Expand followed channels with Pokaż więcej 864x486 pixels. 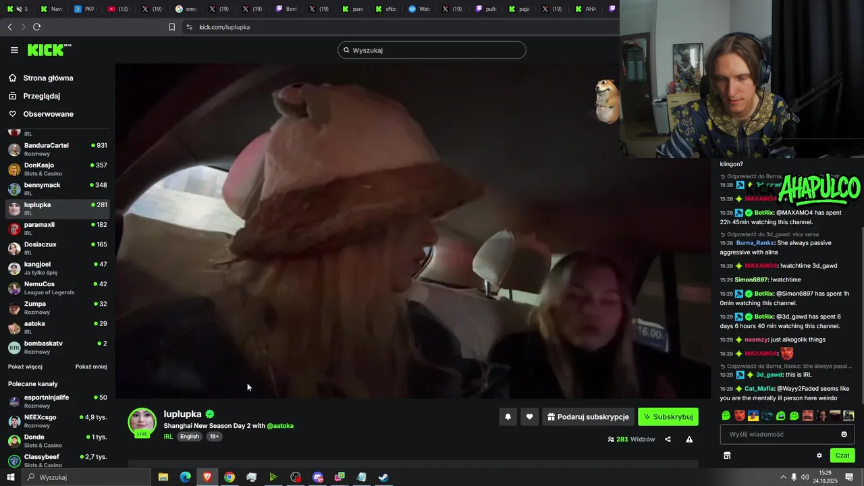pos(25,367)
